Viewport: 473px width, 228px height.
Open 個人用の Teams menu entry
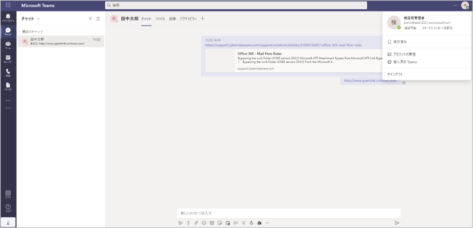coord(426,62)
